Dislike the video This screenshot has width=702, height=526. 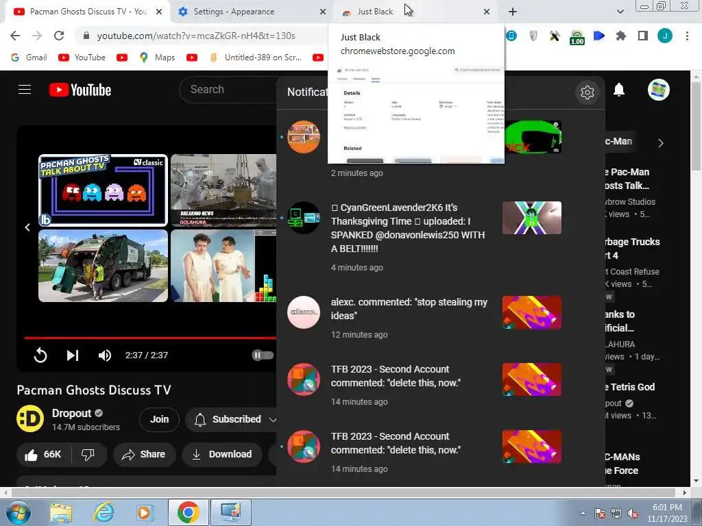88,455
